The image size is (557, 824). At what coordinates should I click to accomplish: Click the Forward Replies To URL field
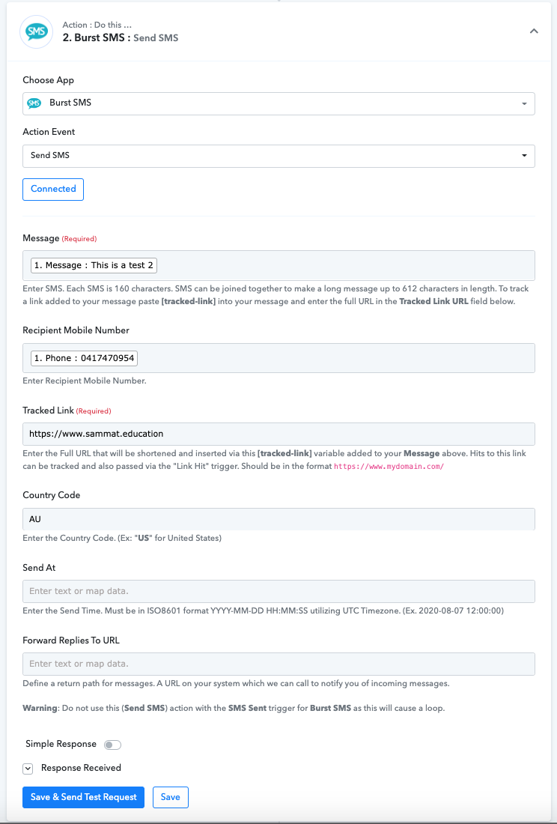tap(278, 664)
